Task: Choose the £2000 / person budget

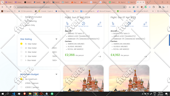Action: [21, 87]
